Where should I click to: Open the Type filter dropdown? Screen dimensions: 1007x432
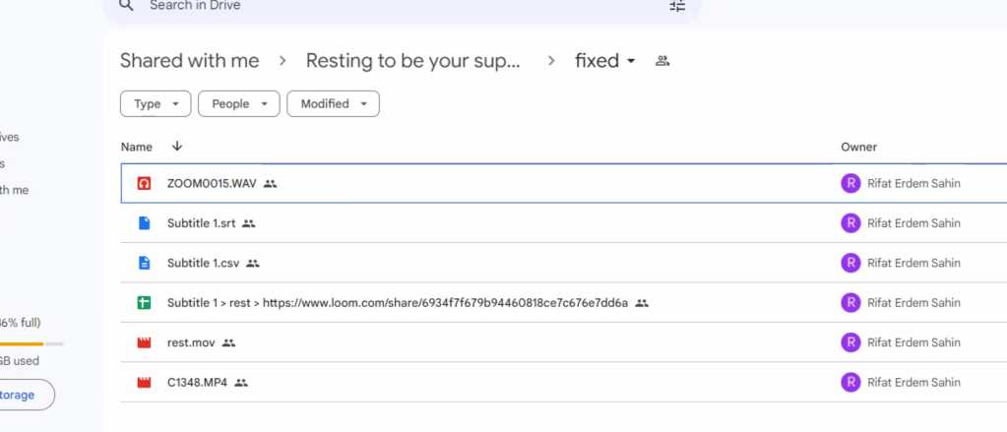pos(156,104)
